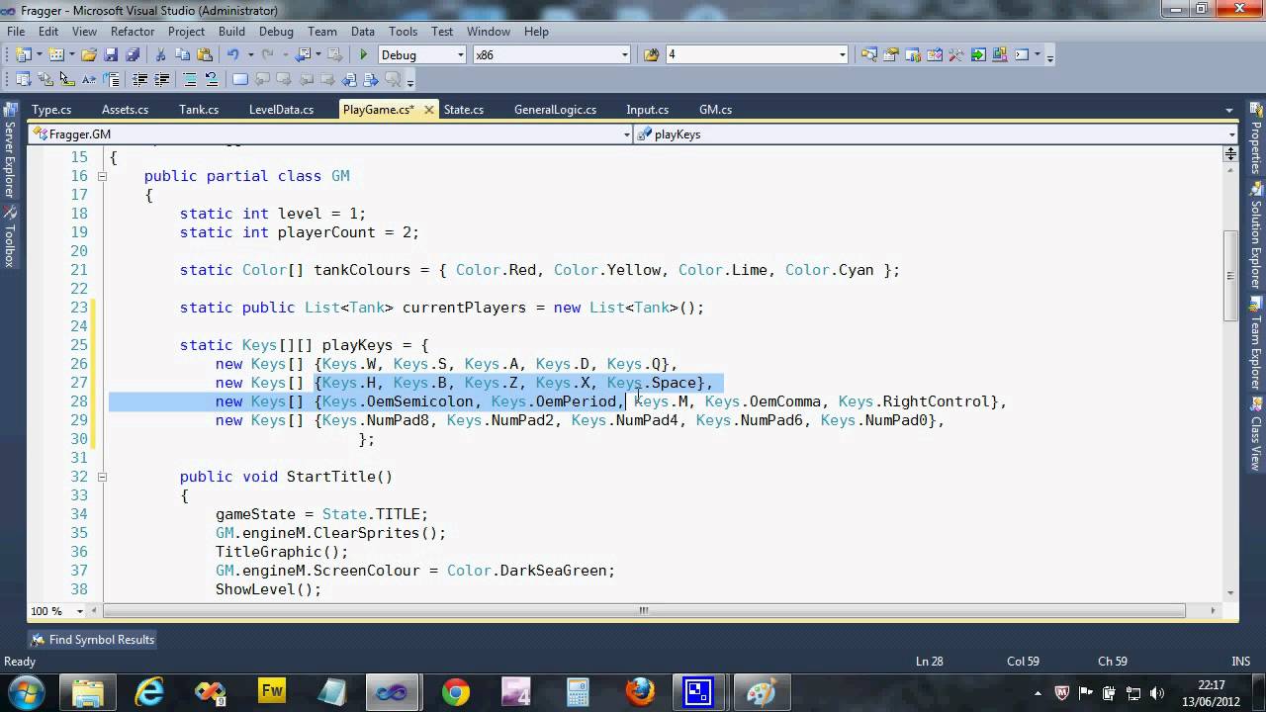Viewport: 1266px width, 712px height.
Task: Open the Undo history dropdown arrow
Action: 250,55
